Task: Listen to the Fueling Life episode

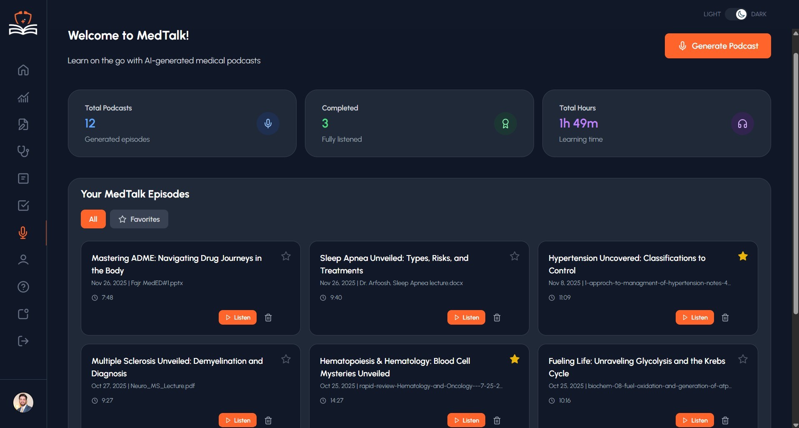Action: (694, 420)
